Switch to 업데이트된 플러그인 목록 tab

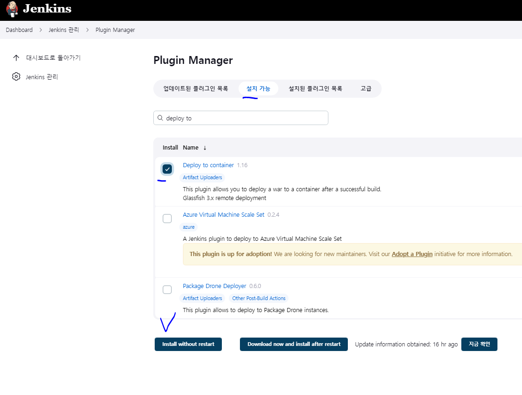pyautogui.click(x=196, y=88)
